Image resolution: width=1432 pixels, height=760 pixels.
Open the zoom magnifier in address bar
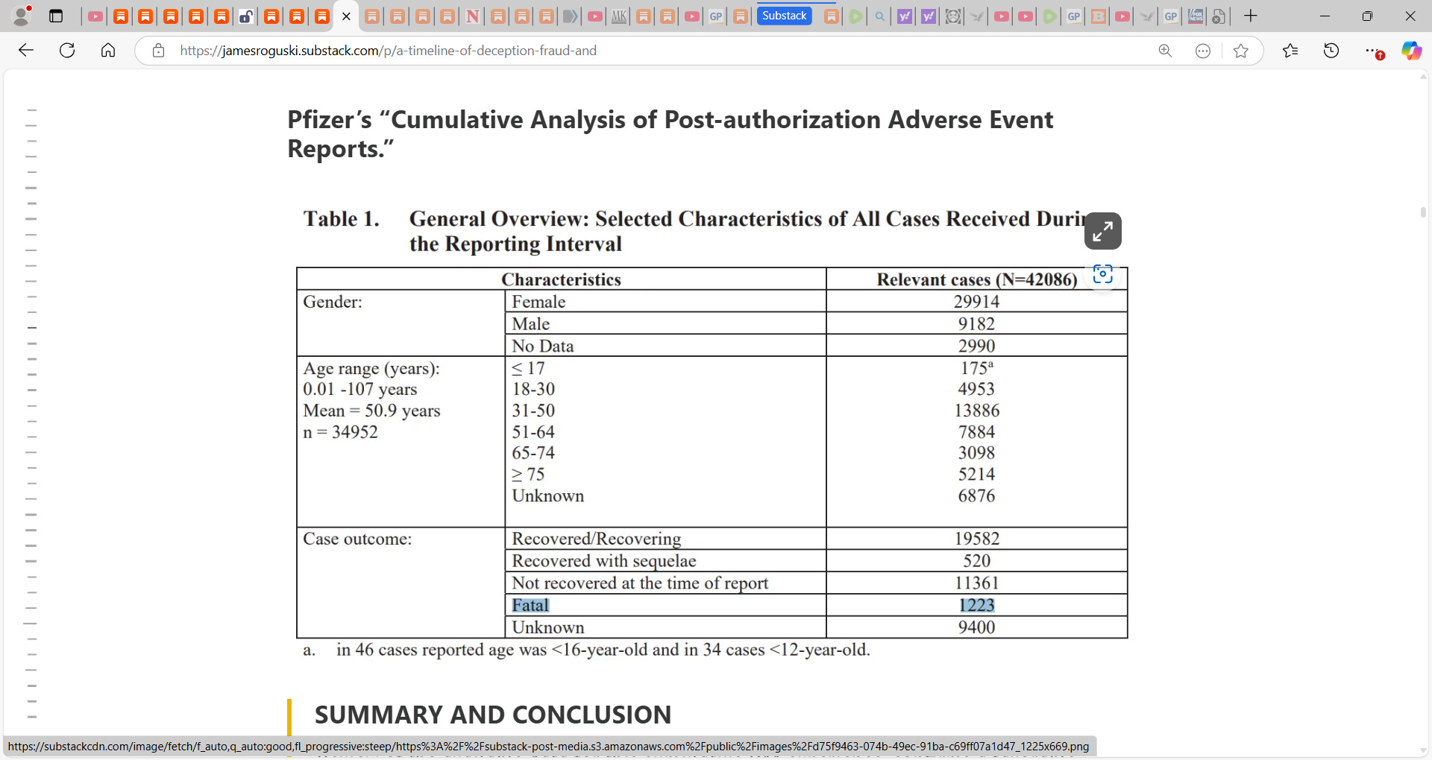(1165, 51)
